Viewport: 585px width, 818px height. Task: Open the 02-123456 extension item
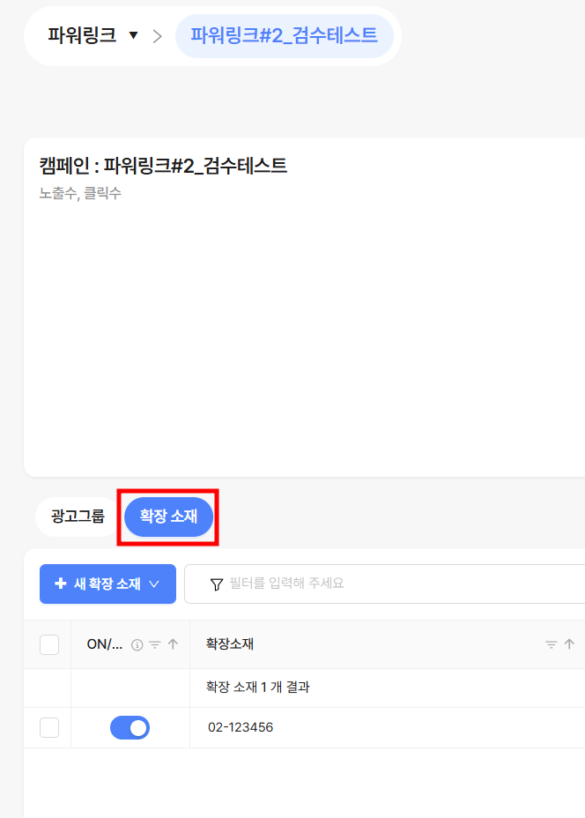(241, 727)
